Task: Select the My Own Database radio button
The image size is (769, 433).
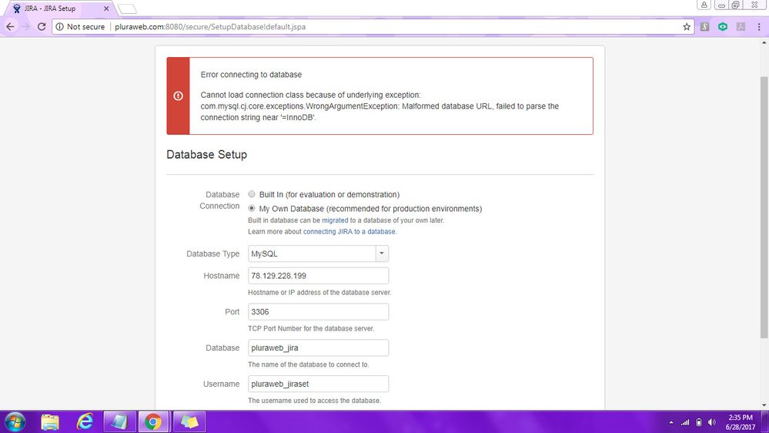Action: [252, 208]
